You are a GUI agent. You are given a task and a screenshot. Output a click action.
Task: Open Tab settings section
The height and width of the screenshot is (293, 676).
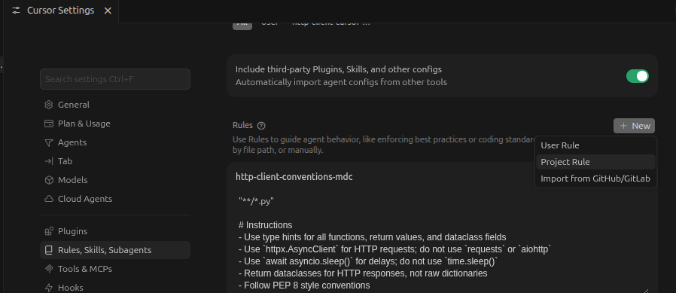click(115, 161)
